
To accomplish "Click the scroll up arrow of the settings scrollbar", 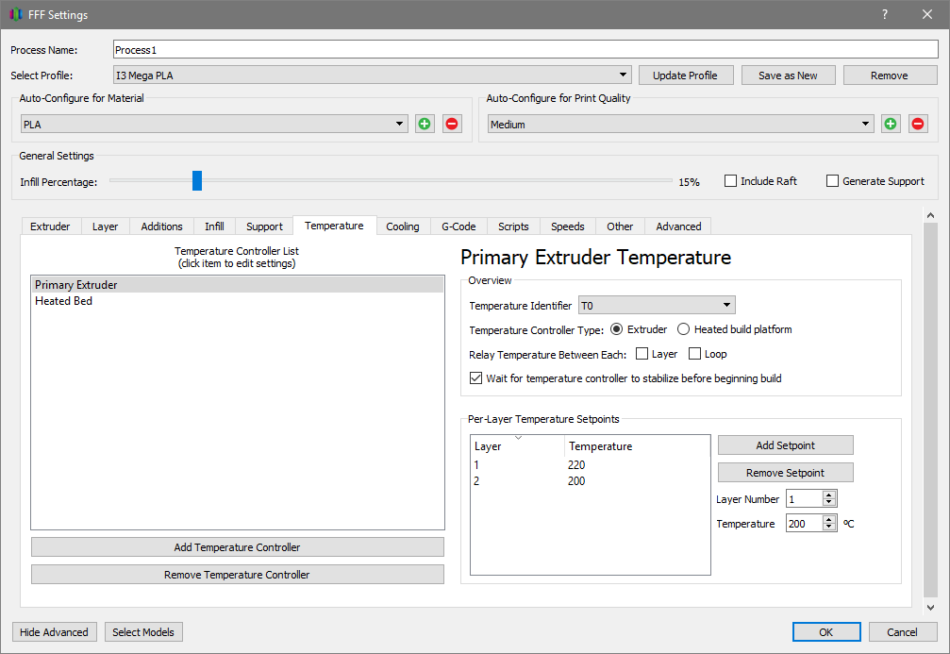I will click(930, 215).
